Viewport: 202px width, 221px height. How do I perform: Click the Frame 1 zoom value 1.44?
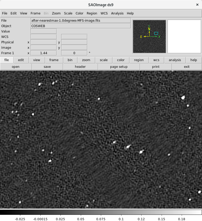pyautogui.click(x=44, y=53)
